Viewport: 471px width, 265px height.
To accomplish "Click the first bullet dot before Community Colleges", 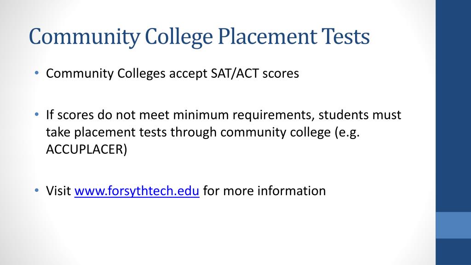I will (37, 73).
